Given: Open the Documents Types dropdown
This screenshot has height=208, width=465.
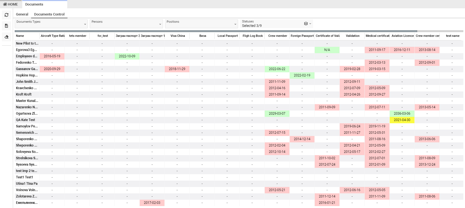Looking at the screenshot, I should click(x=51, y=24).
